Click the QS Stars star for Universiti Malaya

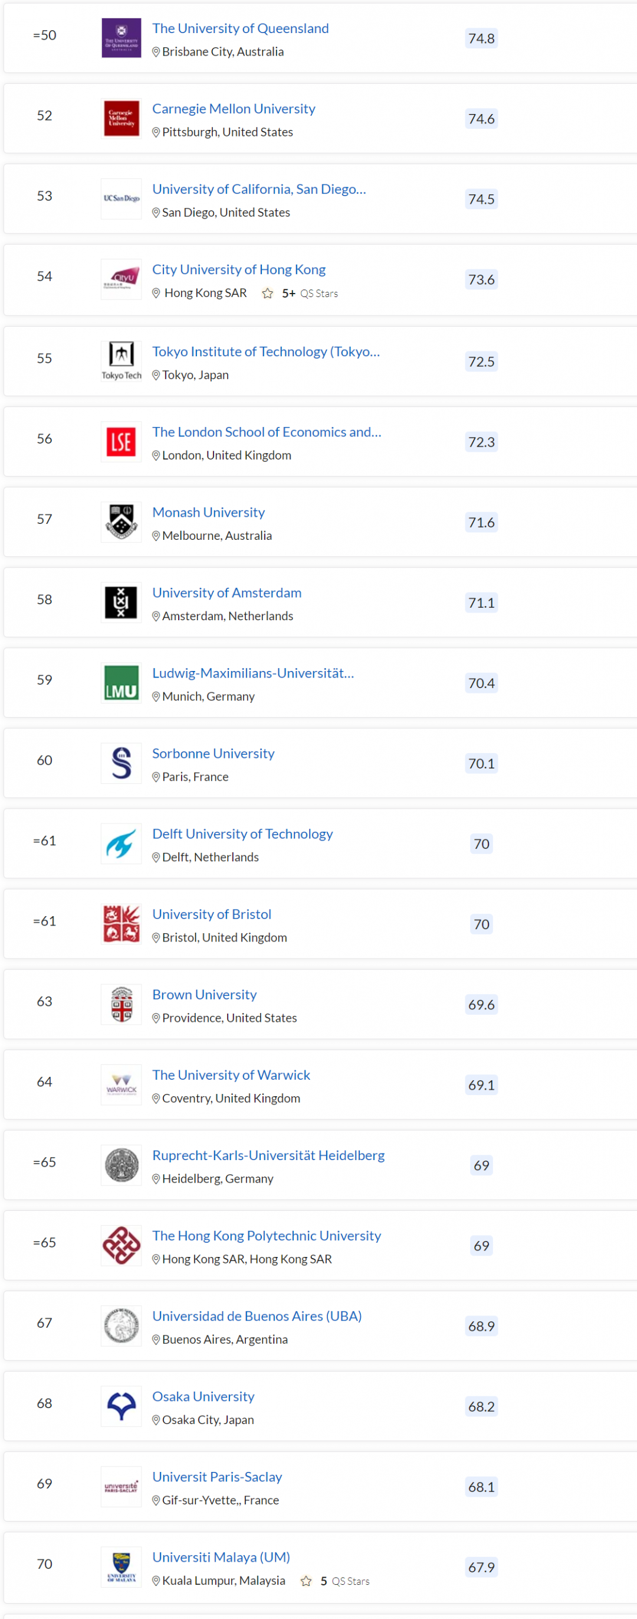coord(306,1581)
